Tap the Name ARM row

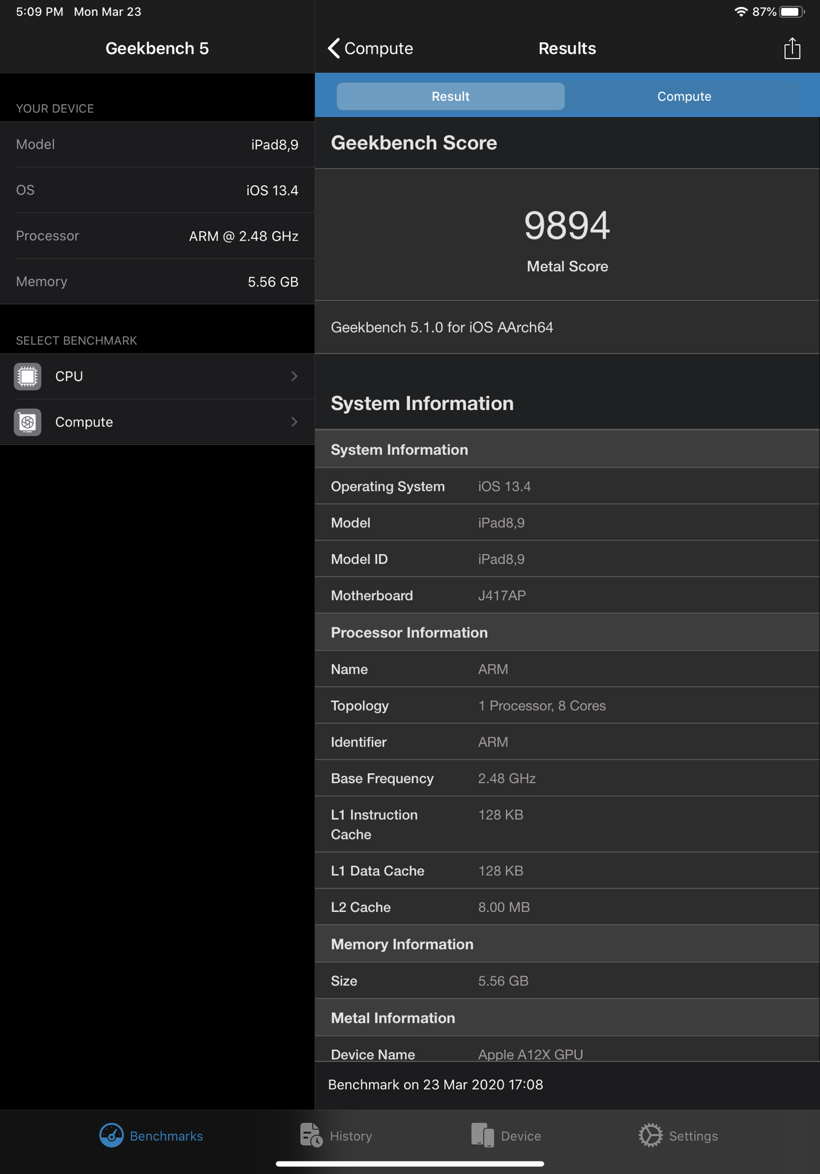click(x=567, y=669)
